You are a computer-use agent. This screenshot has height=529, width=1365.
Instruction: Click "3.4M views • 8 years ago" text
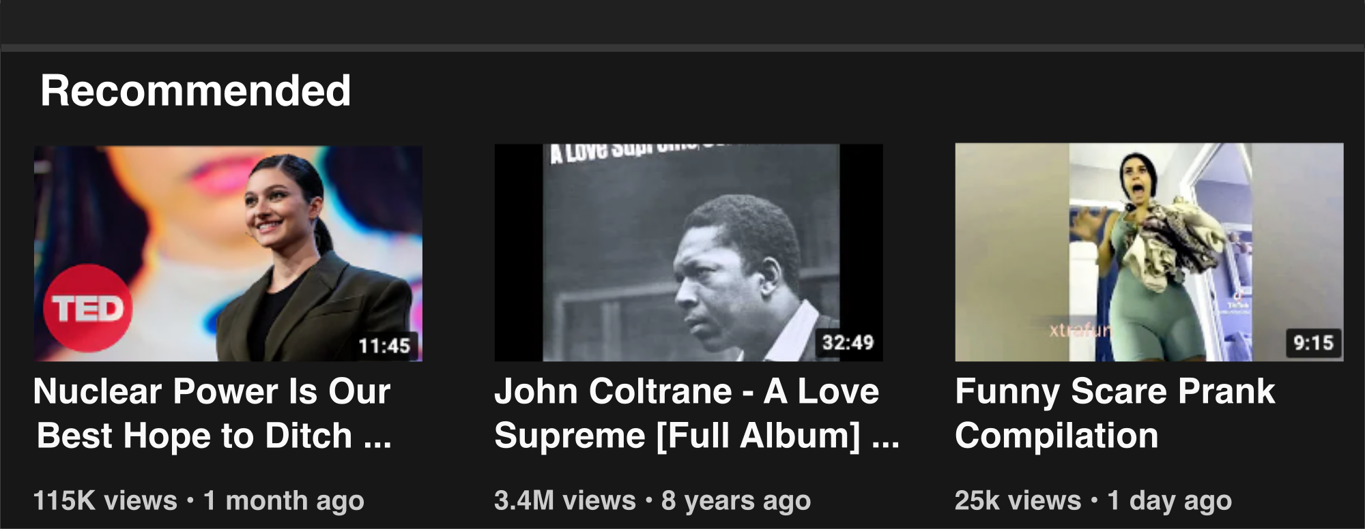coord(652,501)
